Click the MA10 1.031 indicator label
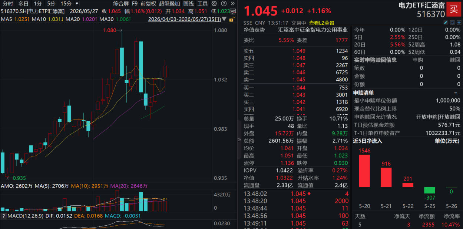 [48, 19]
